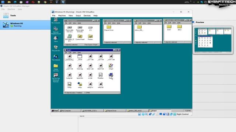Select Removable Disk (A:) in My Computer
Screen dimensions: 236x132
tap(69, 29)
